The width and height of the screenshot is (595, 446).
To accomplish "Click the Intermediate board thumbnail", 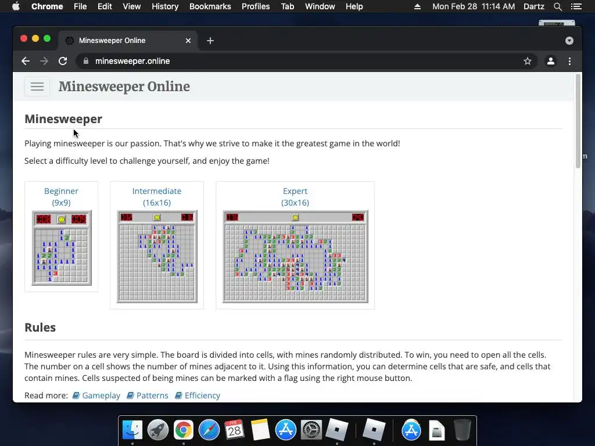I will 157,256.
